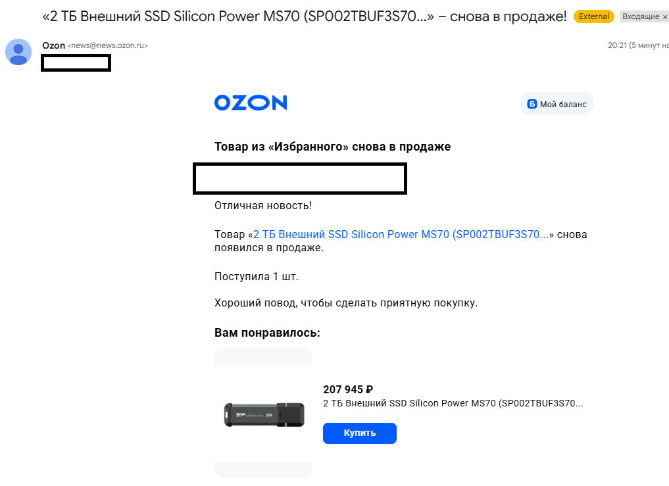Click the Поступила 1 шт. text
Image resolution: width=669 pixels, height=486 pixels.
pyautogui.click(x=257, y=276)
